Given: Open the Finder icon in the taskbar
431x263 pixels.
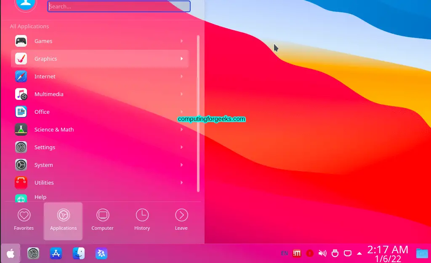Looking at the screenshot, I should pos(79,253).
